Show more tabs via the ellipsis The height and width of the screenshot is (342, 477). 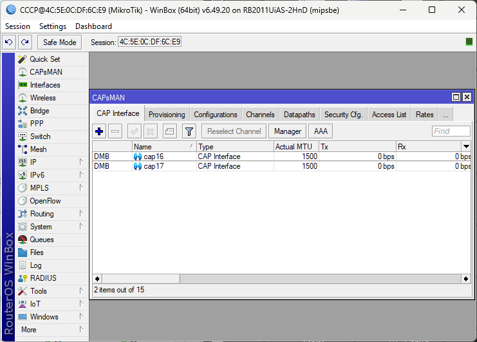click(445, 115)
